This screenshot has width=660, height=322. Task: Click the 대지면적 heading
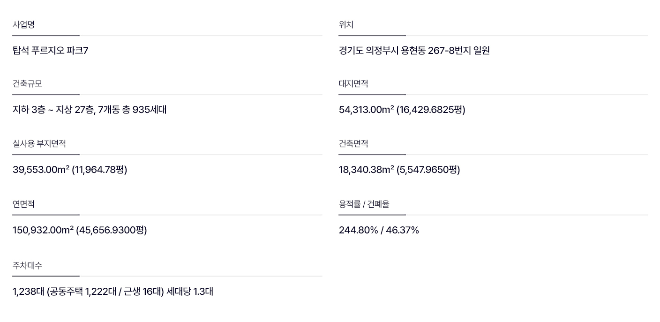(x=353, y=84)
